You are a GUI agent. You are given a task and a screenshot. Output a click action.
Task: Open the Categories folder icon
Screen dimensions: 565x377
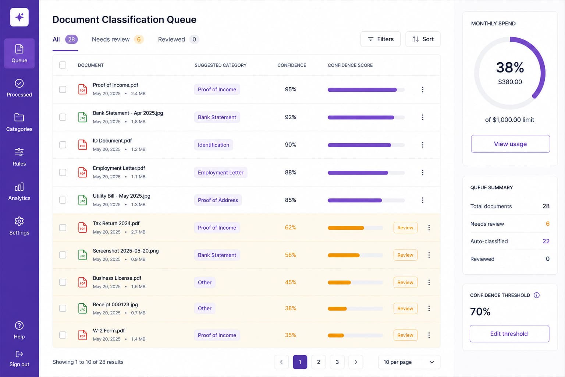[x=19, y=117]
